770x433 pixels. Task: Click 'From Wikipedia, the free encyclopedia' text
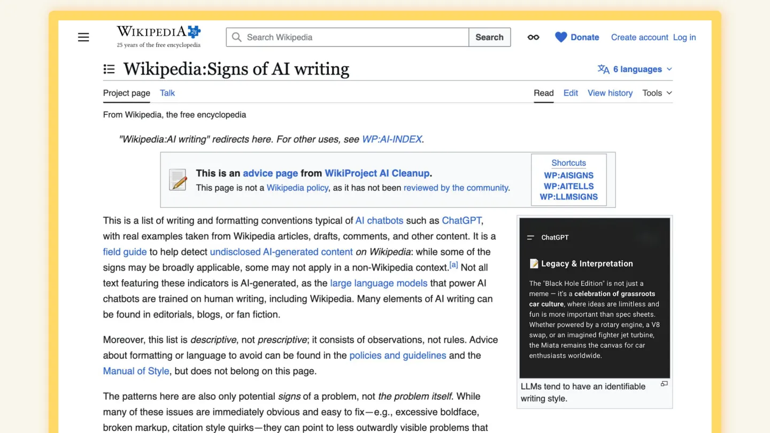coord(174,114)
